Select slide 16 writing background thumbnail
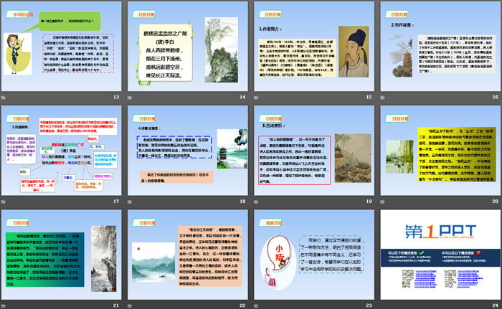The image size is (502, 309). [x=440, y=47]
